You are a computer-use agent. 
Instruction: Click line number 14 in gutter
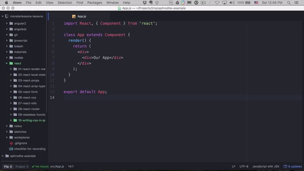(52, 97)
